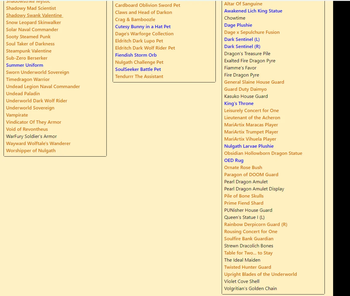Open Wayward Wolftale's Wanderer link
Viewport: 350px width, 296px height.
[x=38, y=144]
